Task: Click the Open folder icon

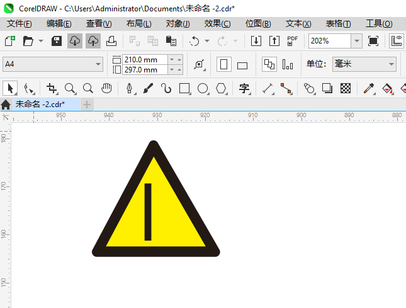Action: pyautogui.click(x=28, y=41)
